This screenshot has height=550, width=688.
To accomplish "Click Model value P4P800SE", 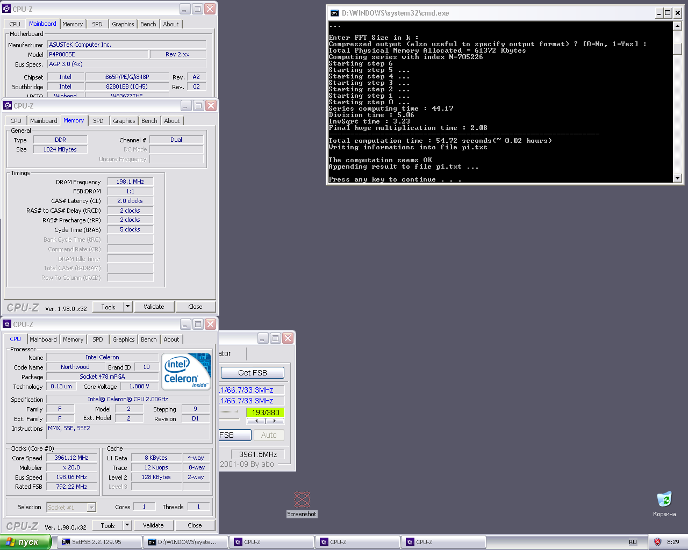I will coord(98,54).
